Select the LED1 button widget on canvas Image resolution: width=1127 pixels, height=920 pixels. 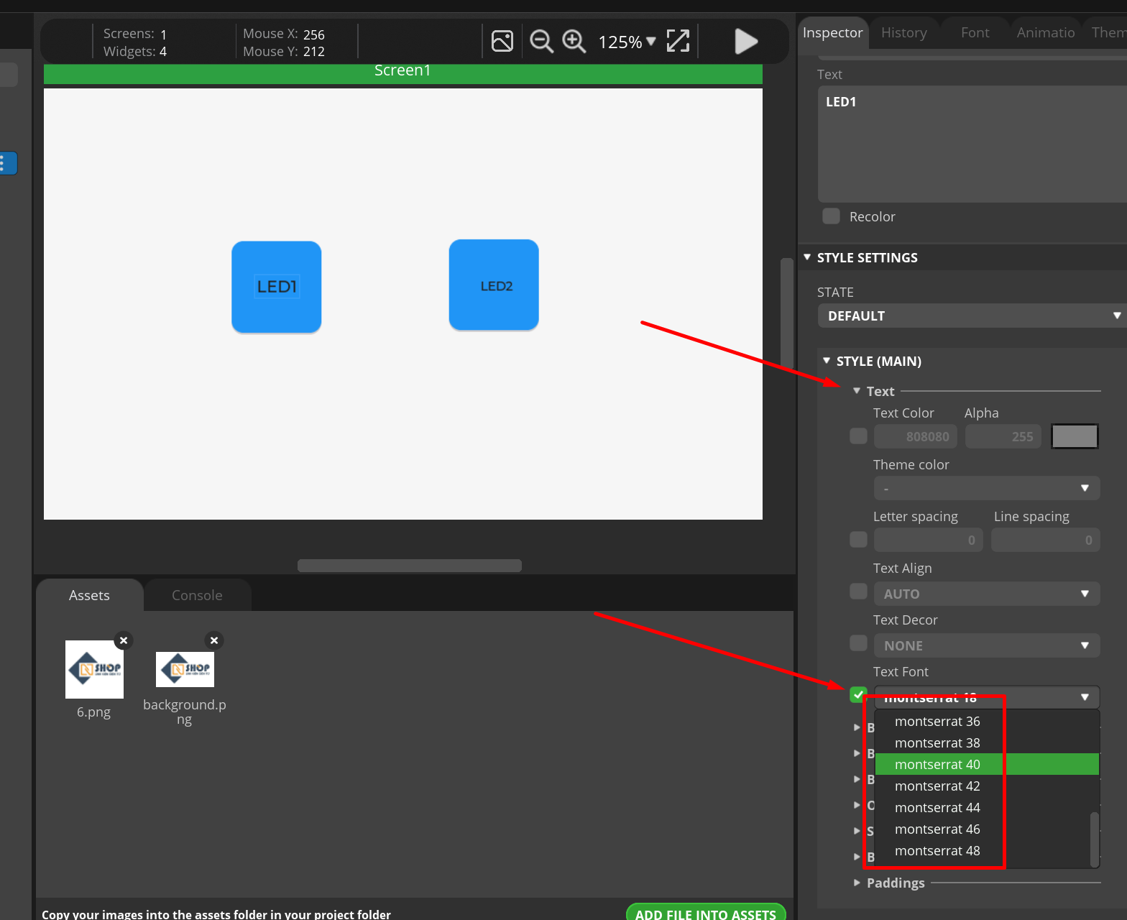(x=276, y=287)
